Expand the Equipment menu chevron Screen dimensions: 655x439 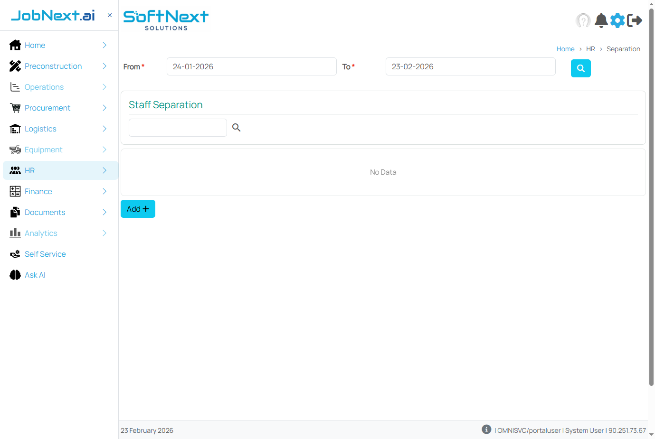(104, 149)
